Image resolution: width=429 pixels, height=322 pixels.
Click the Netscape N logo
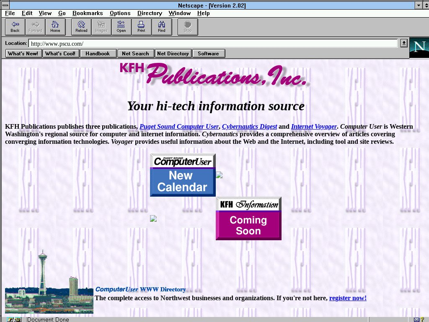coord(419,47)
